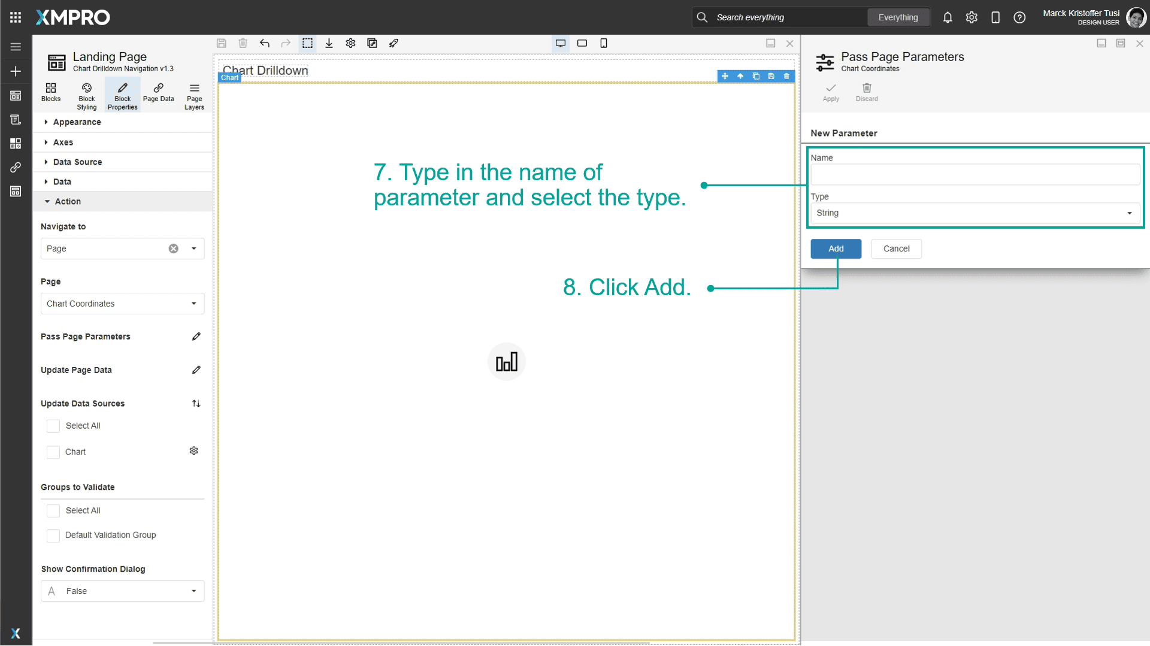Screen dimensions: 1150x646
Task: Edit the Pass Page Parameters pencil icon
Action: point(196,336)
